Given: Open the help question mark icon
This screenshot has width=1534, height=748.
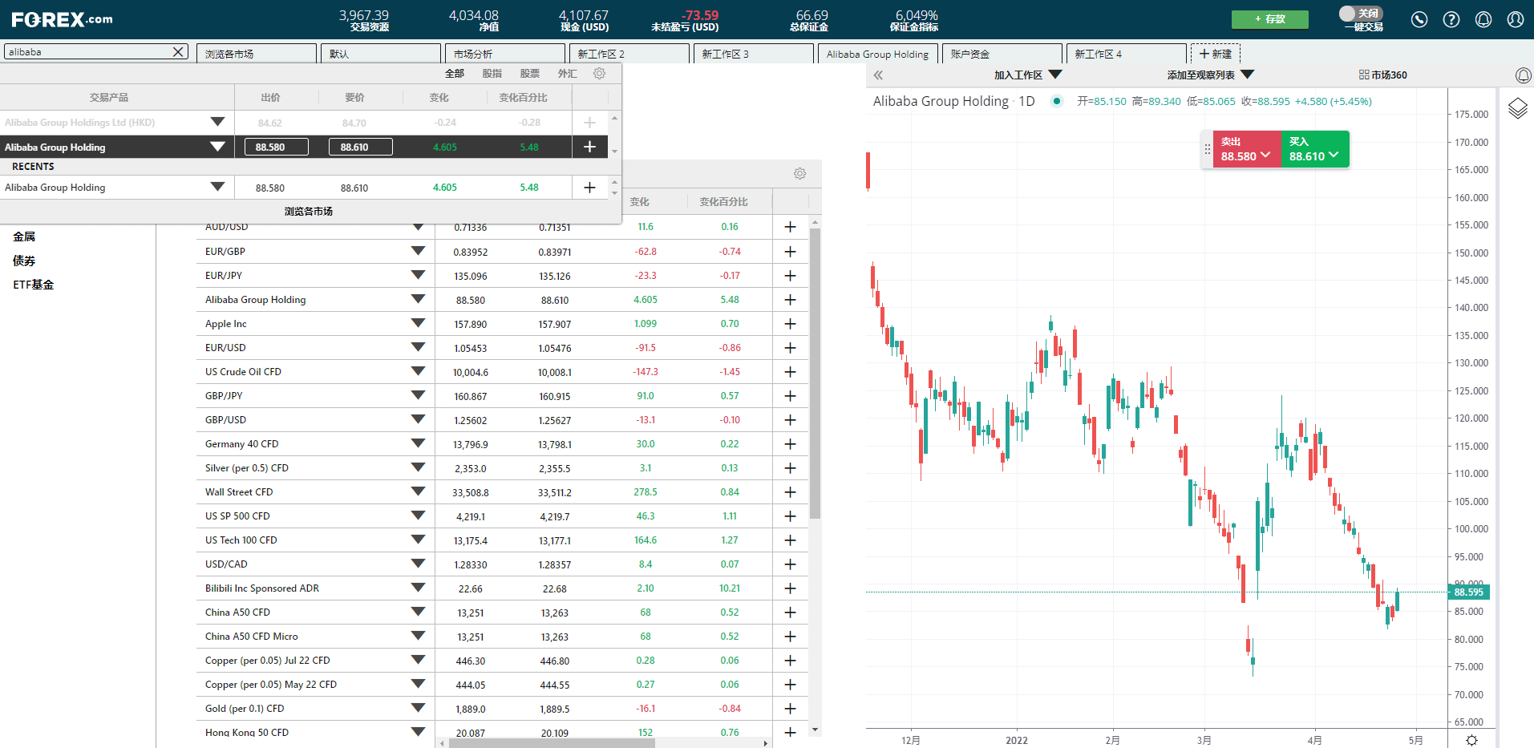Looking at the screenshot, I should 1451,19.
